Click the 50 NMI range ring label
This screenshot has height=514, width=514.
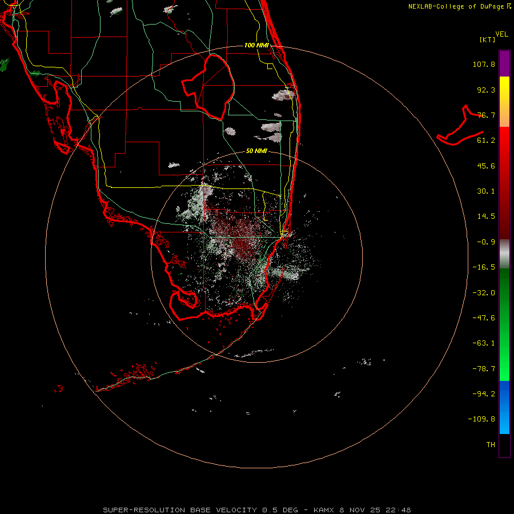256,151
